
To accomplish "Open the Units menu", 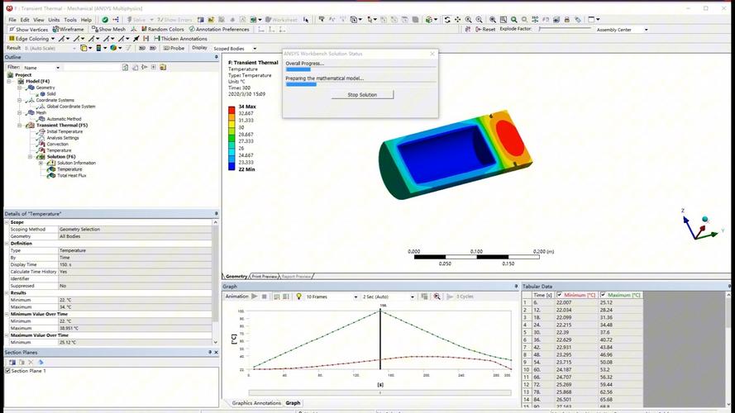I will 54,20.
